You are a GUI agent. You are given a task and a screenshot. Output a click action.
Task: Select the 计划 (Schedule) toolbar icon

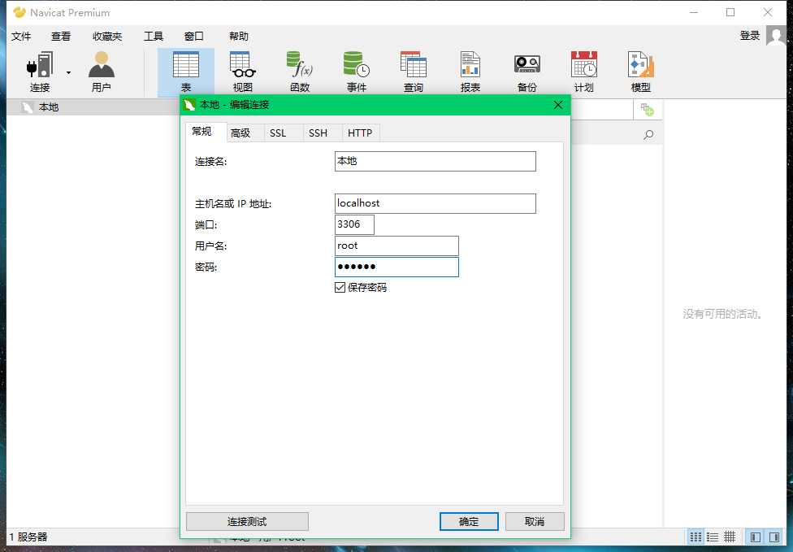tap(583, 70)
